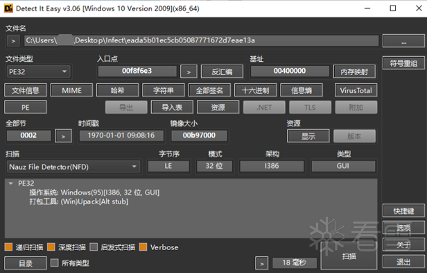Click disabled .NET button
The image size is (427, 273).
pos(264,107)
